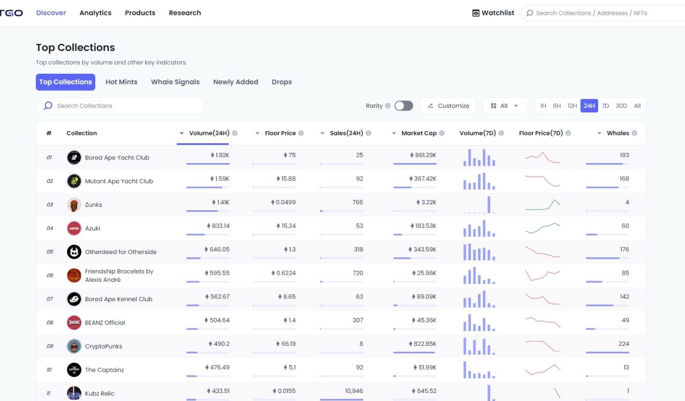Select the 24H time range
685x401 pixels.
589,106
